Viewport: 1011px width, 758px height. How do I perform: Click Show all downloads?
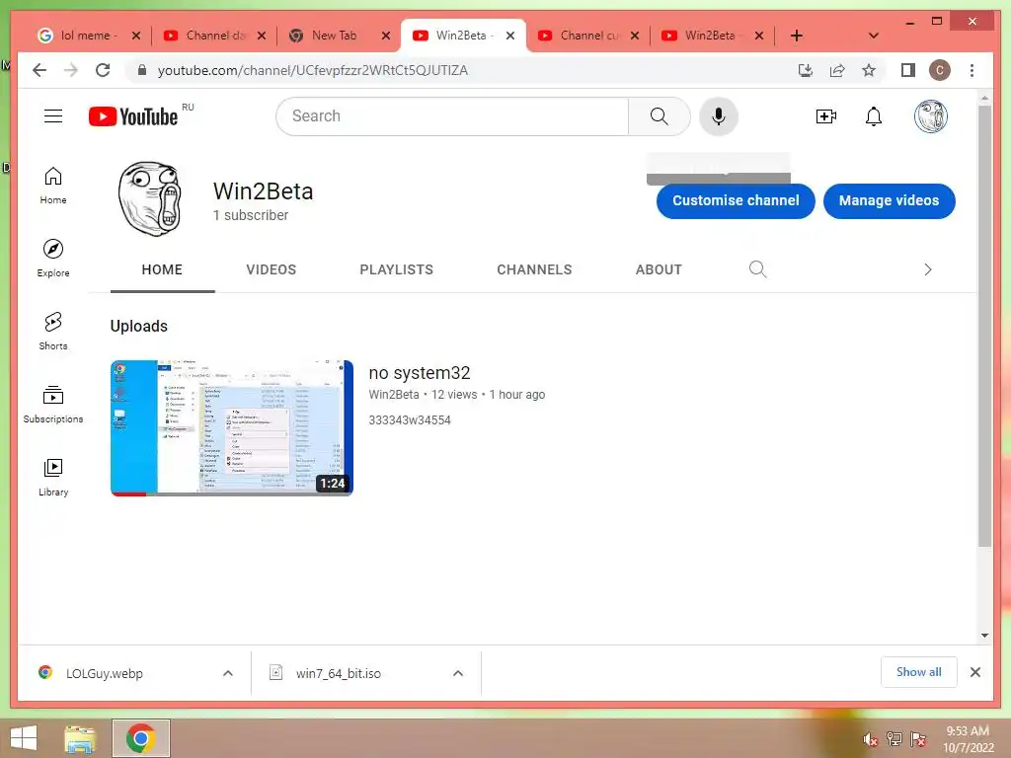click(x=918, y=672)
